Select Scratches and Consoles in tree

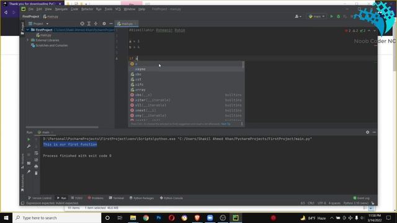[50, 45]
